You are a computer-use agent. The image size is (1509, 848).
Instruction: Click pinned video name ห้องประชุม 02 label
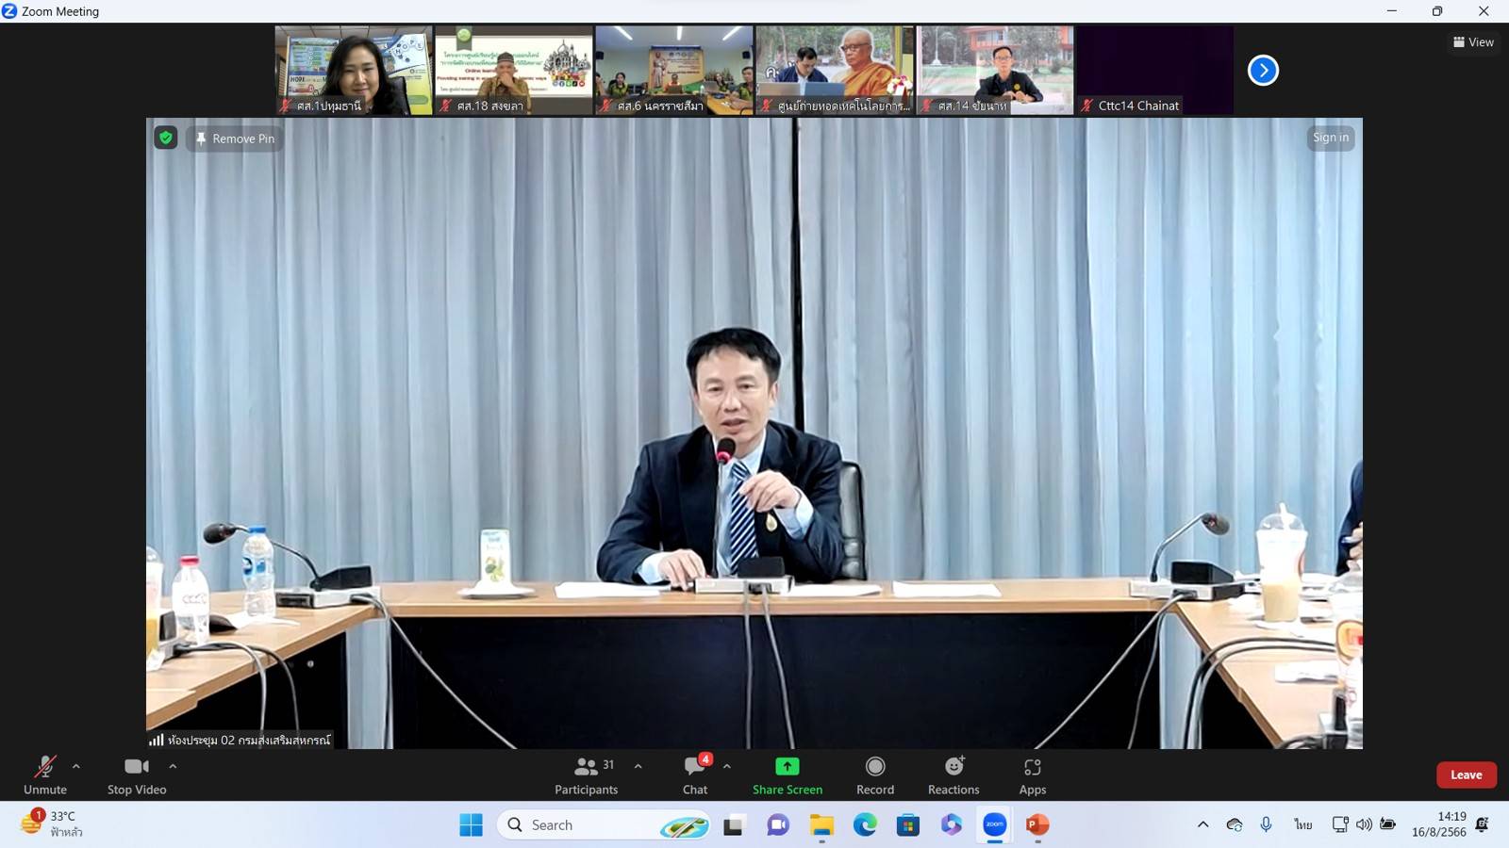coord(249,740)
